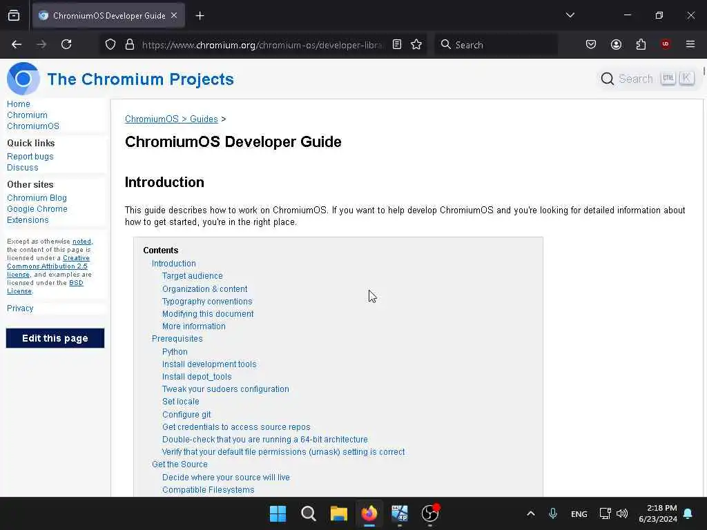Image resolution: width=707 pixels, height=530 pixels.
Task: Jump to Install depot_tools section
Action: pos(197,377)
